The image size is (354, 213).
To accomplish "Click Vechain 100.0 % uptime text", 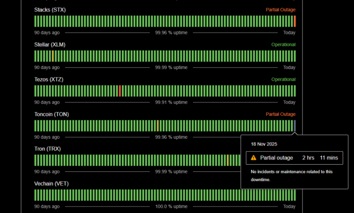I will [x=171, y=206].
